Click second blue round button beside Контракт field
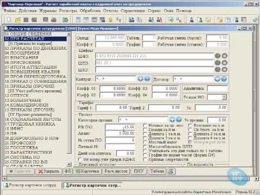 coord(147,79)
